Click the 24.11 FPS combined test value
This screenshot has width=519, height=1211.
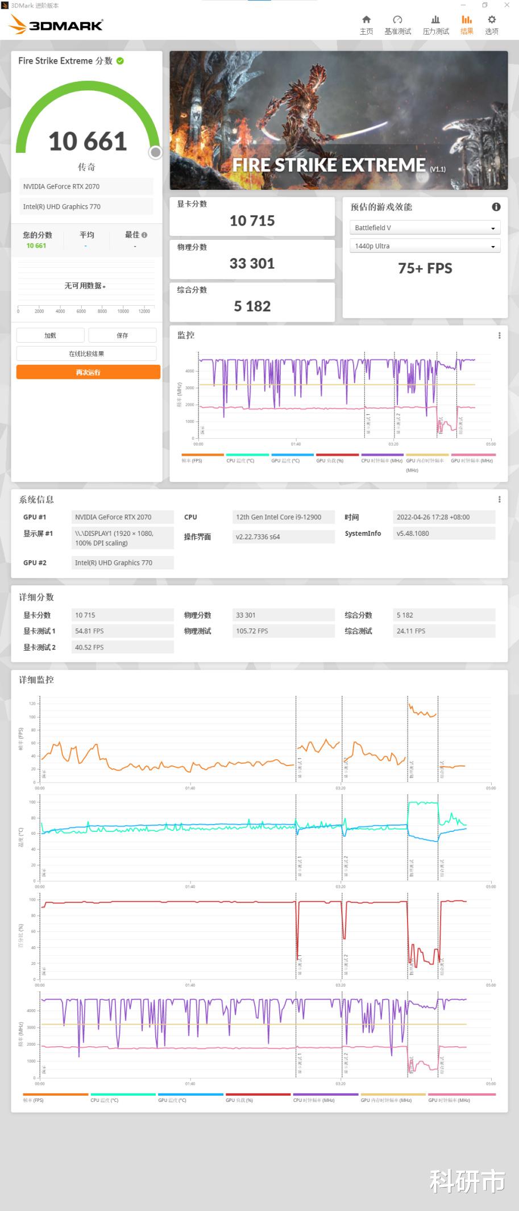pyautogui.click(x=444, y=631)
